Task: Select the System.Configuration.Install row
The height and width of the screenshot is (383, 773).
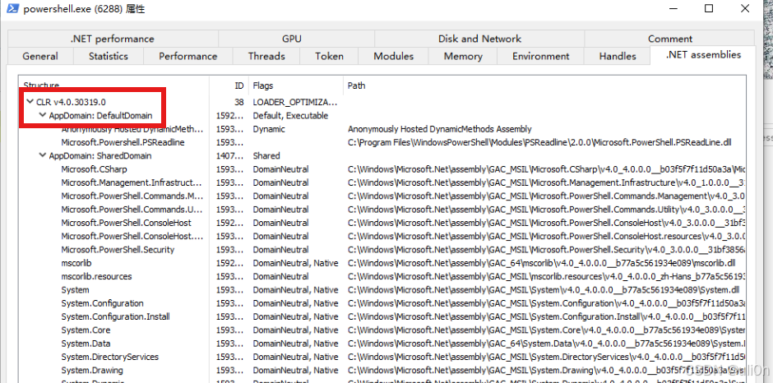Action: pos(382,316)
